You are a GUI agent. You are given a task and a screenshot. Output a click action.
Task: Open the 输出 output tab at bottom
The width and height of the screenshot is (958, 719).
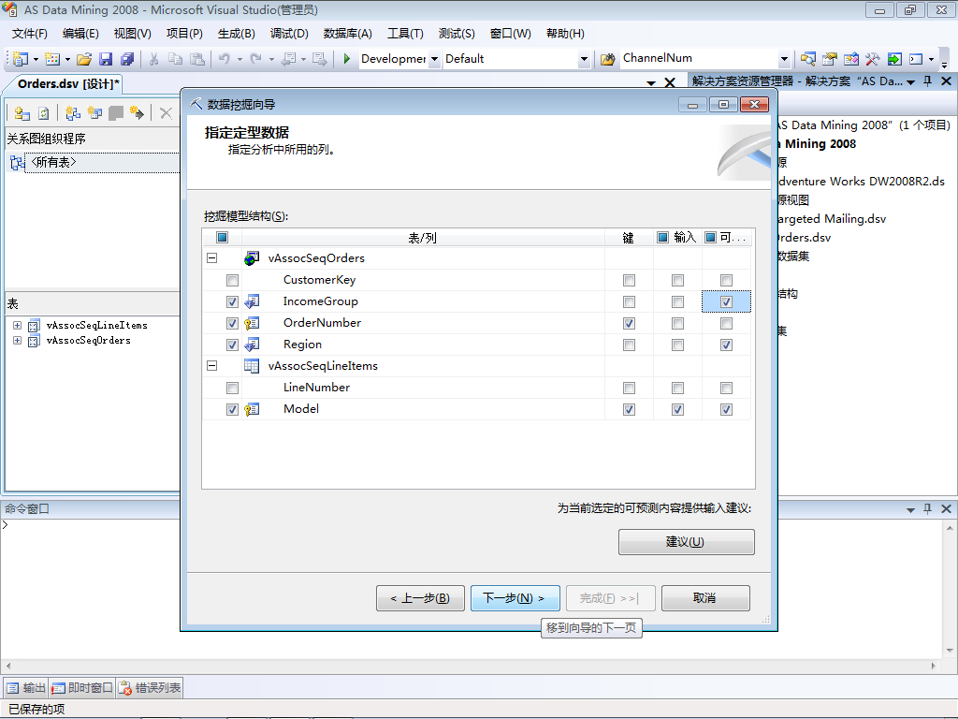tap(26, 688)
